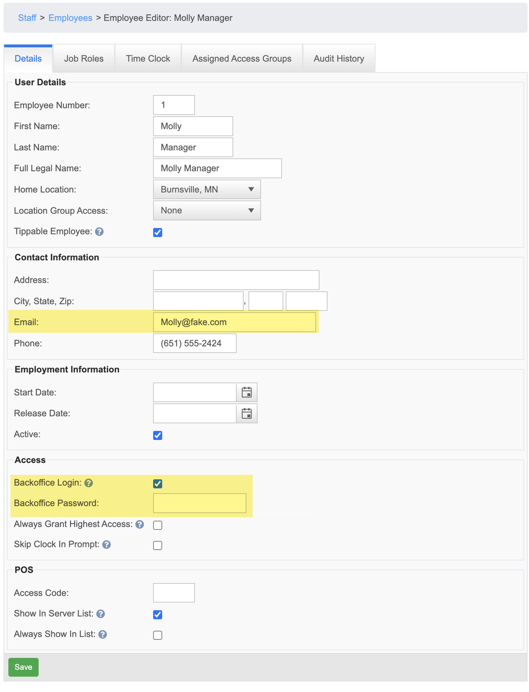The width and height of the screenshot is (529, 692).
Task: Switch to Assigned Access Groups tab
Action: tap(242, 59)
